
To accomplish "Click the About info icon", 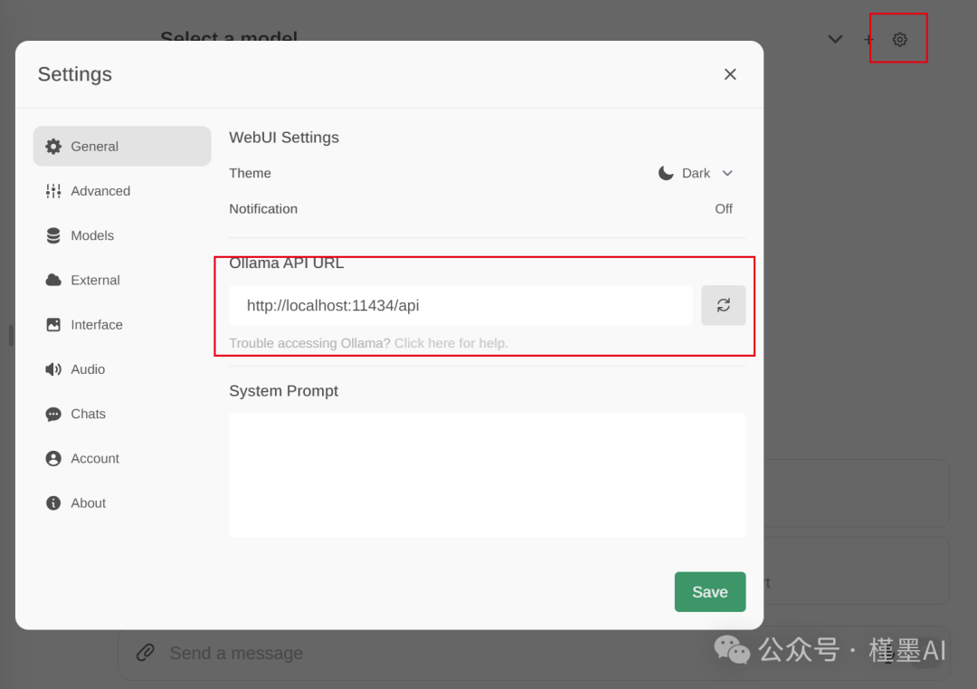I will click(53, 503).
